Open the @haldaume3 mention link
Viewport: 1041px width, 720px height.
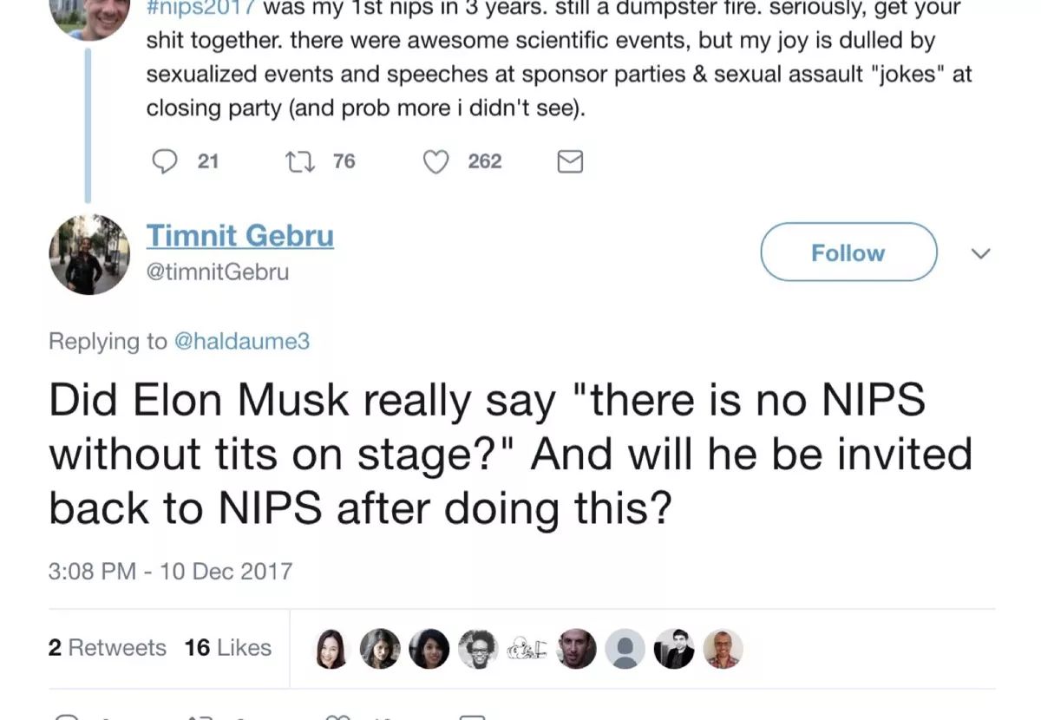[242, 341]
